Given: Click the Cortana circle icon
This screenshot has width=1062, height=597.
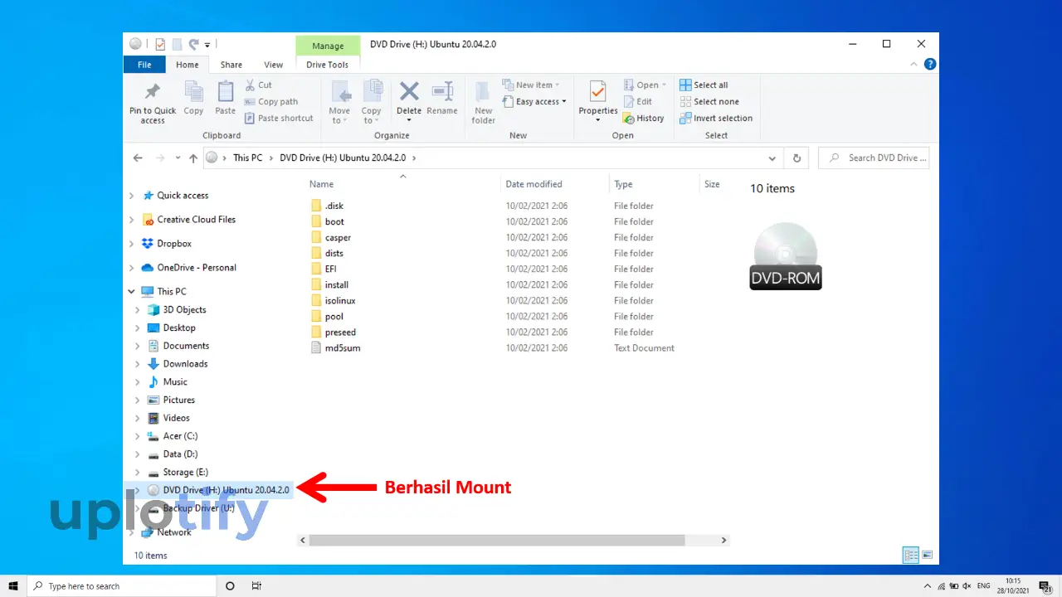Looking at the screenshot, I should coord(230,585).
